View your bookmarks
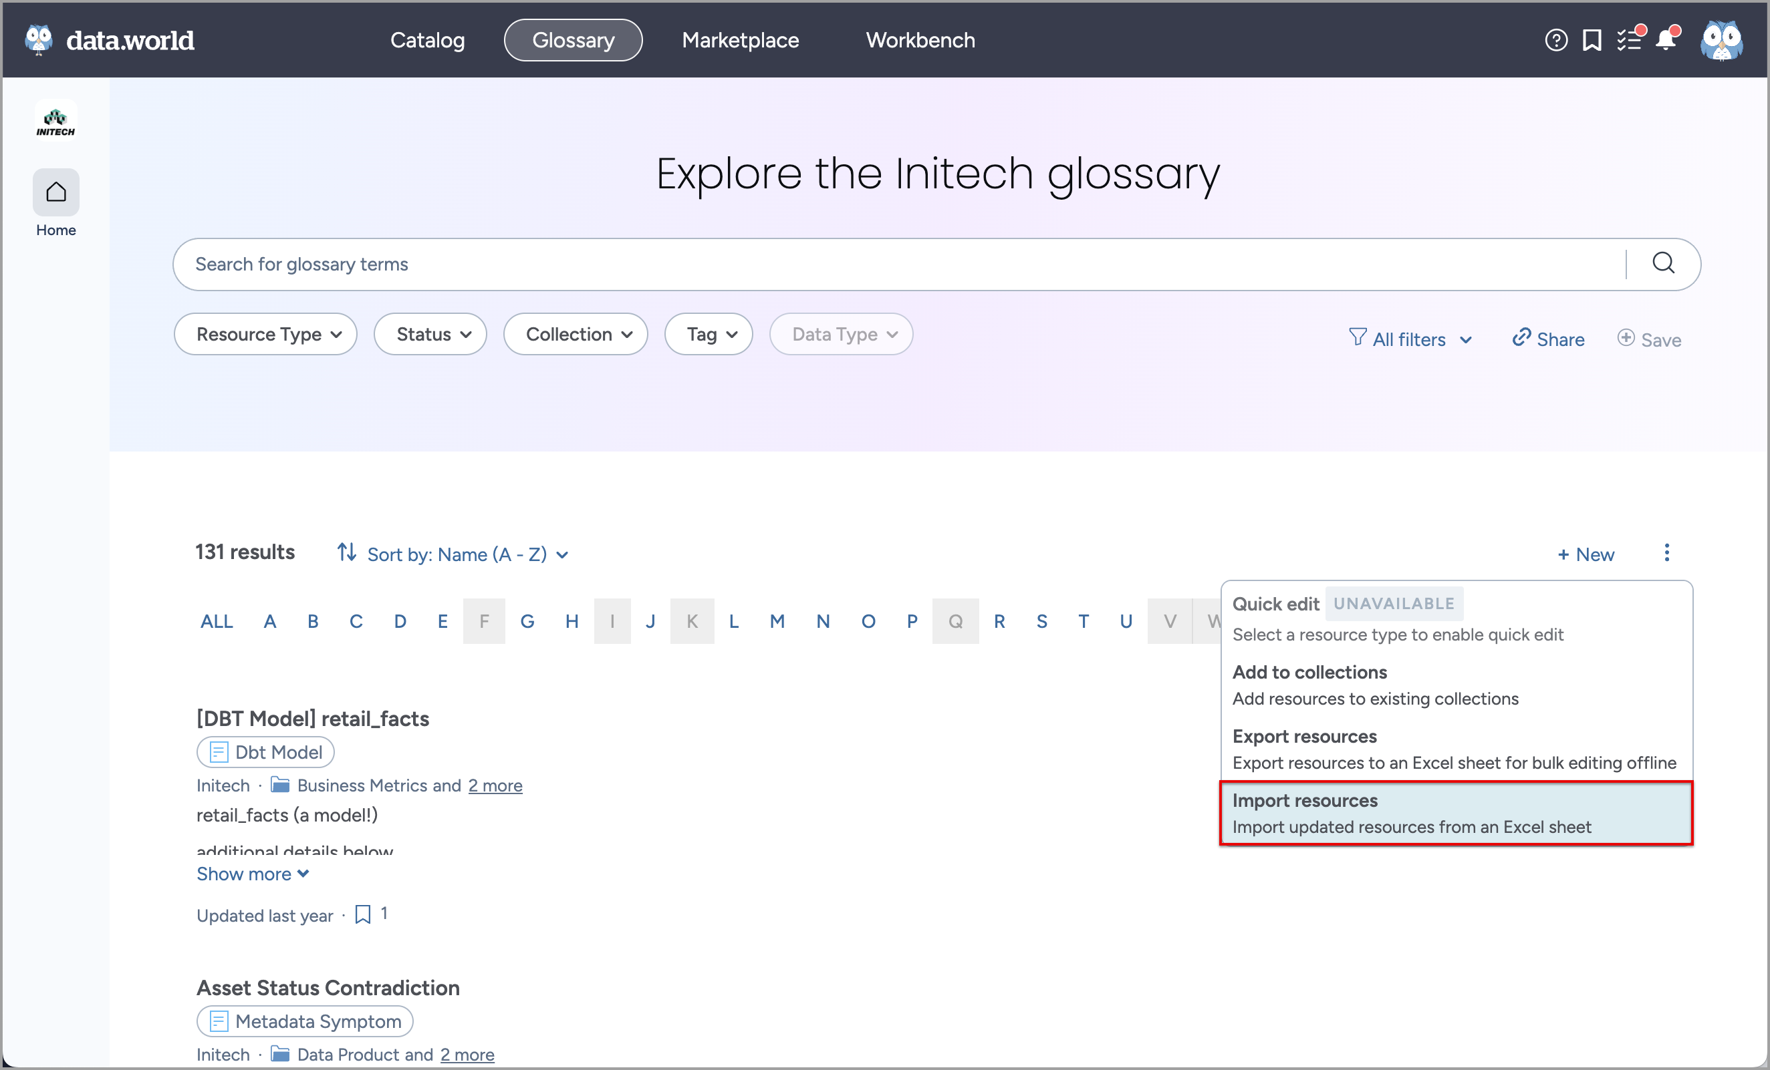 tap(1592, 40)
